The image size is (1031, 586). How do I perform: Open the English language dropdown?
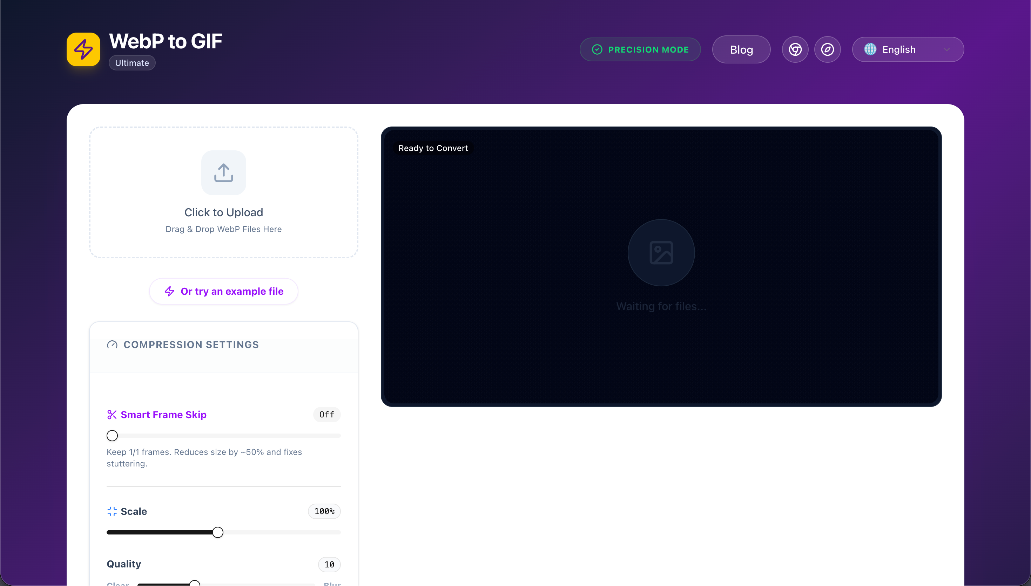click(908, 49)
